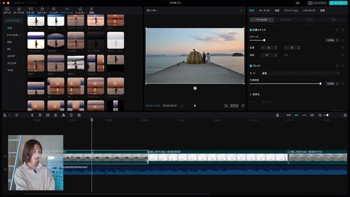
Task: Click the undo arrow in timeline toolbar
Action: [x=16, y=115]
